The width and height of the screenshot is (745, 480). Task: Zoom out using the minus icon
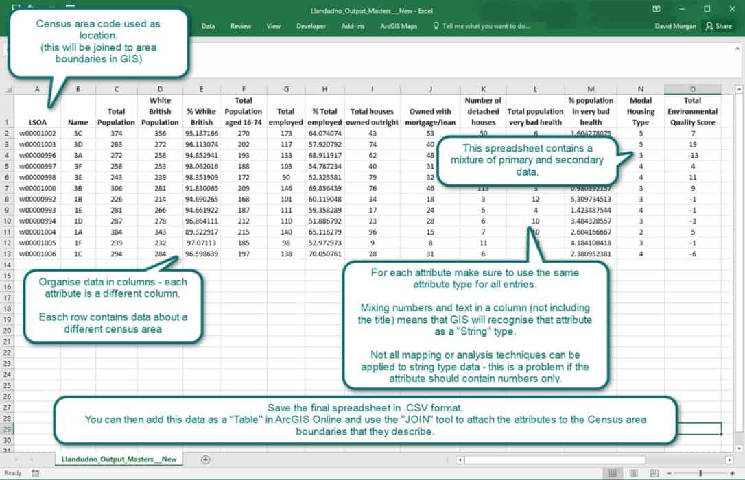coord(669,473)
